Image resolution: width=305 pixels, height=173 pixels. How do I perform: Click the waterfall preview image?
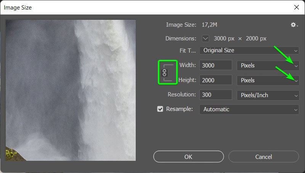coord(71,90)
